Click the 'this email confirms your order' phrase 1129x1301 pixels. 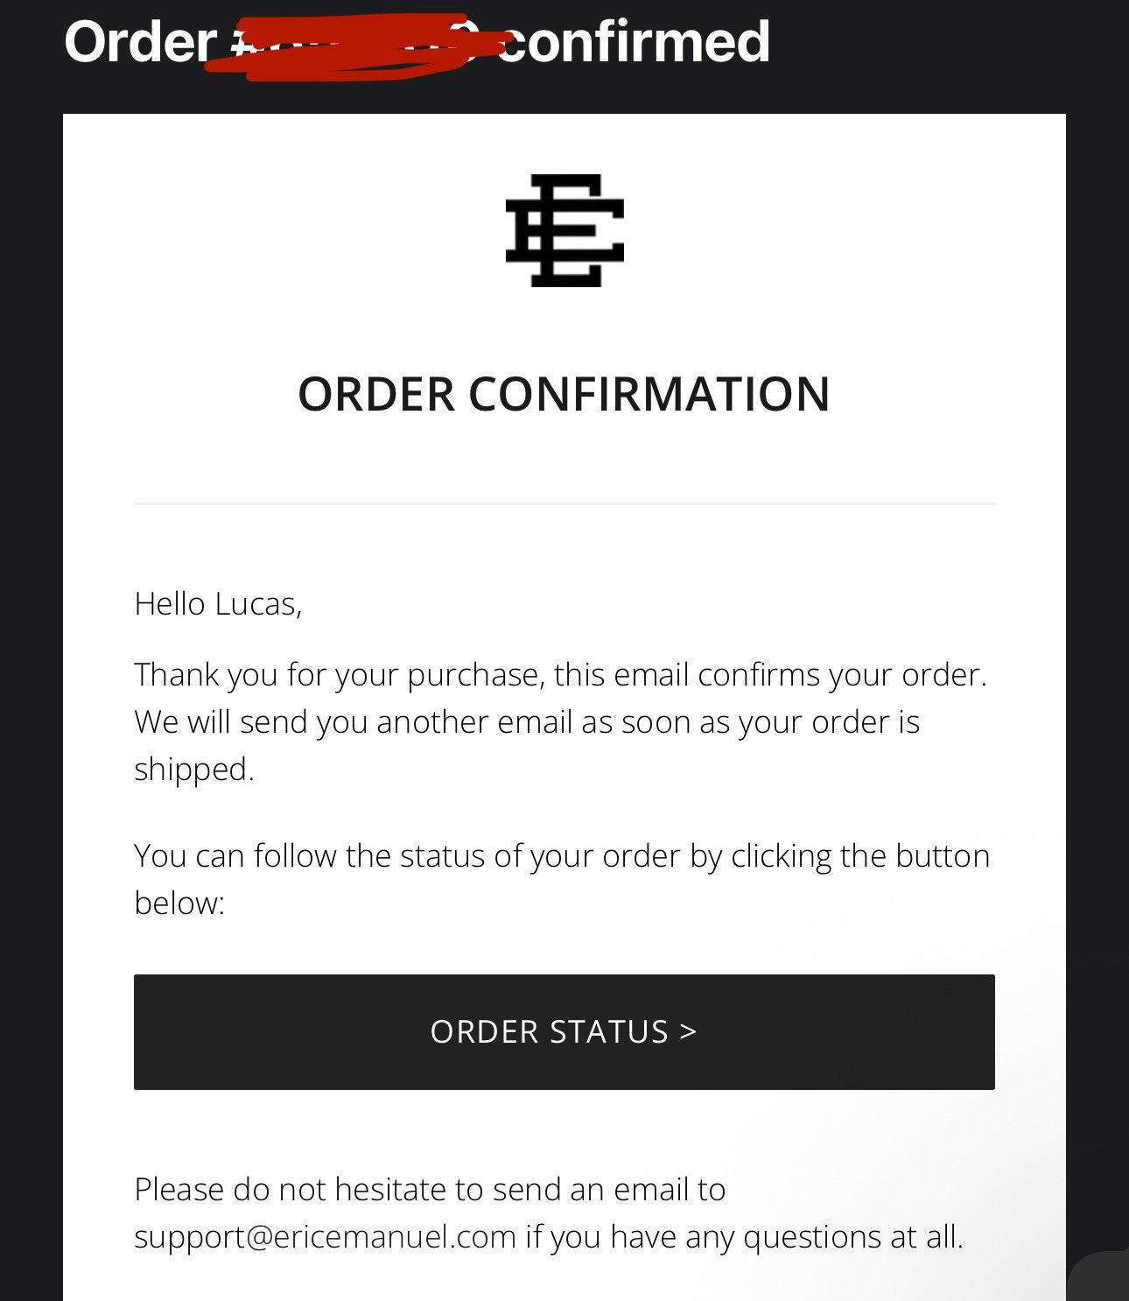point(770,675)
